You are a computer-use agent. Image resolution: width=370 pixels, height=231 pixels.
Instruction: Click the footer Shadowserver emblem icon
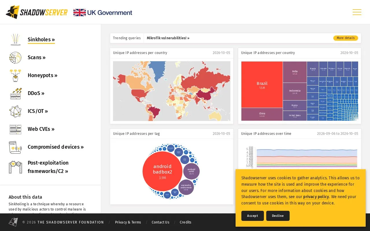(13, 222)
